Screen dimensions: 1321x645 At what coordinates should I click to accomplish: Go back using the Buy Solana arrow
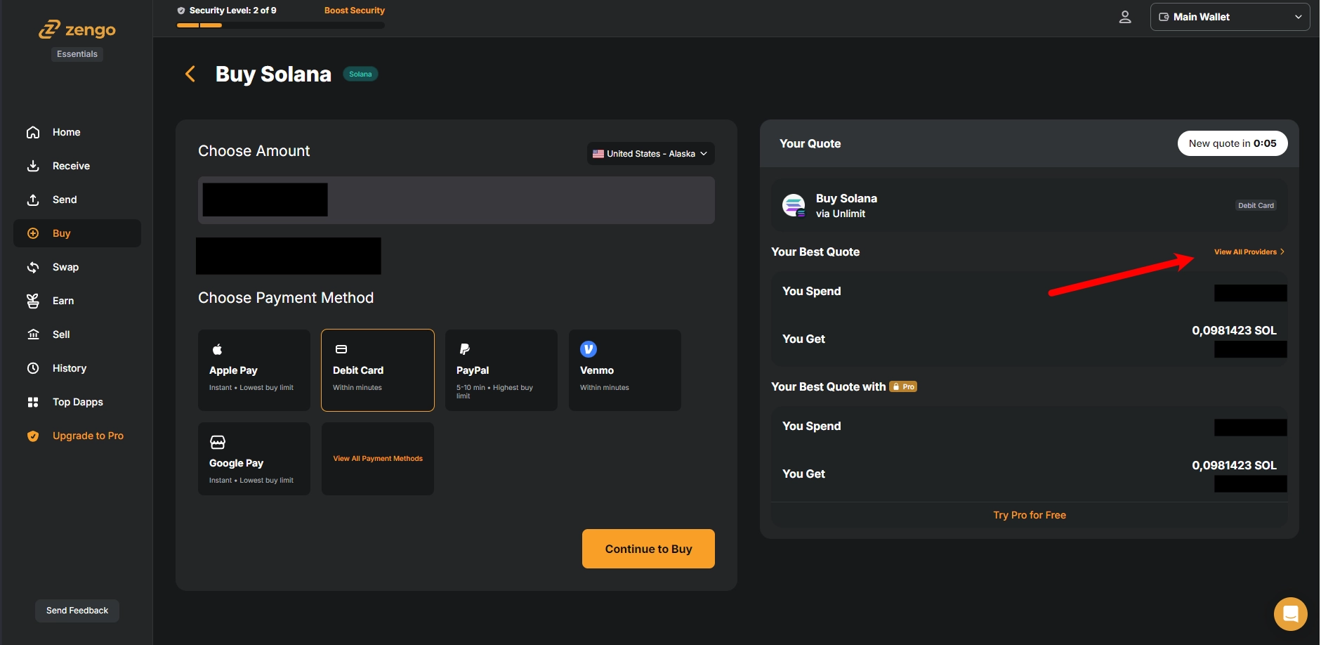pyautogui.click(x=190, y=74)
